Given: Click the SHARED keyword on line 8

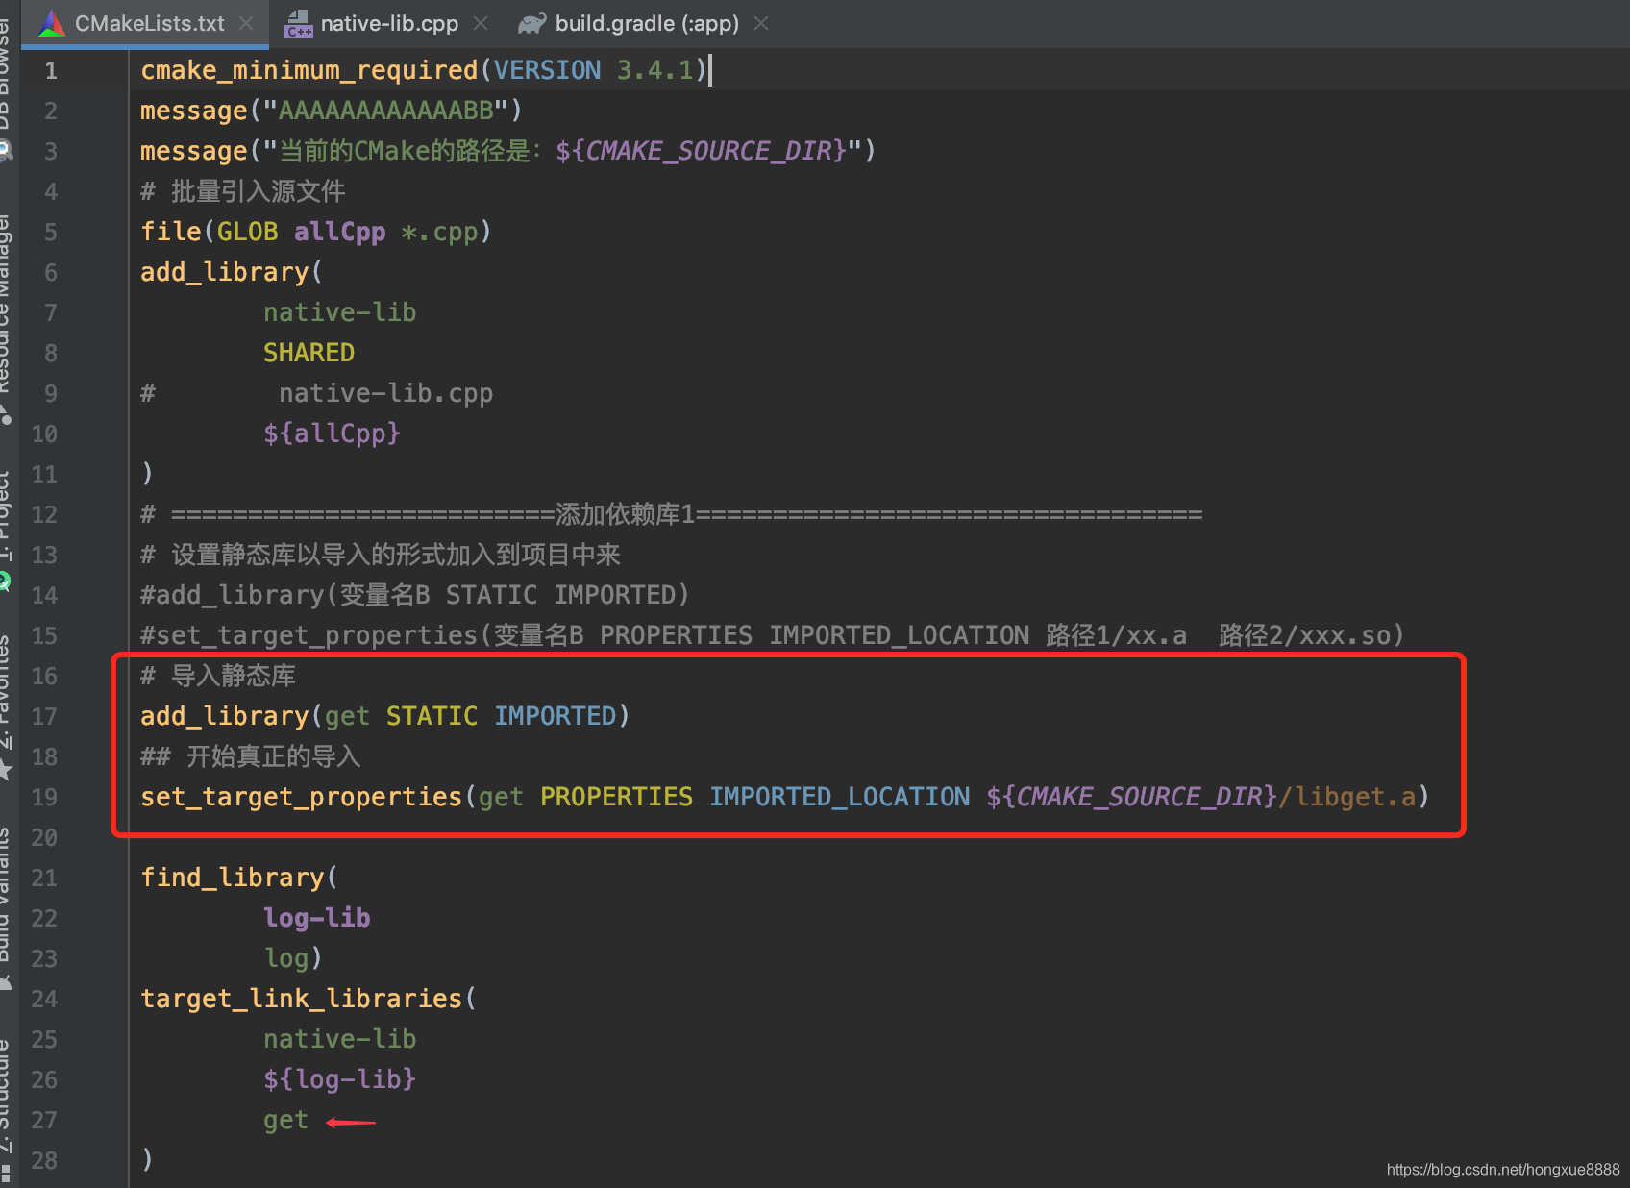Looking at the screenshot, I should tap(309, 353).
